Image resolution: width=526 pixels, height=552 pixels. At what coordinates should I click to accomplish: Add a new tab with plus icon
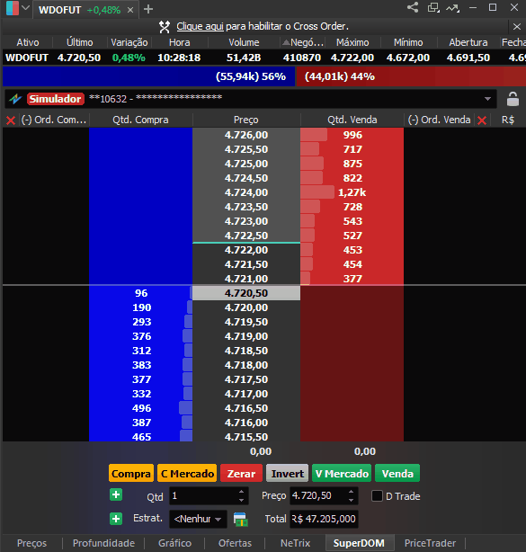point(148,9)
